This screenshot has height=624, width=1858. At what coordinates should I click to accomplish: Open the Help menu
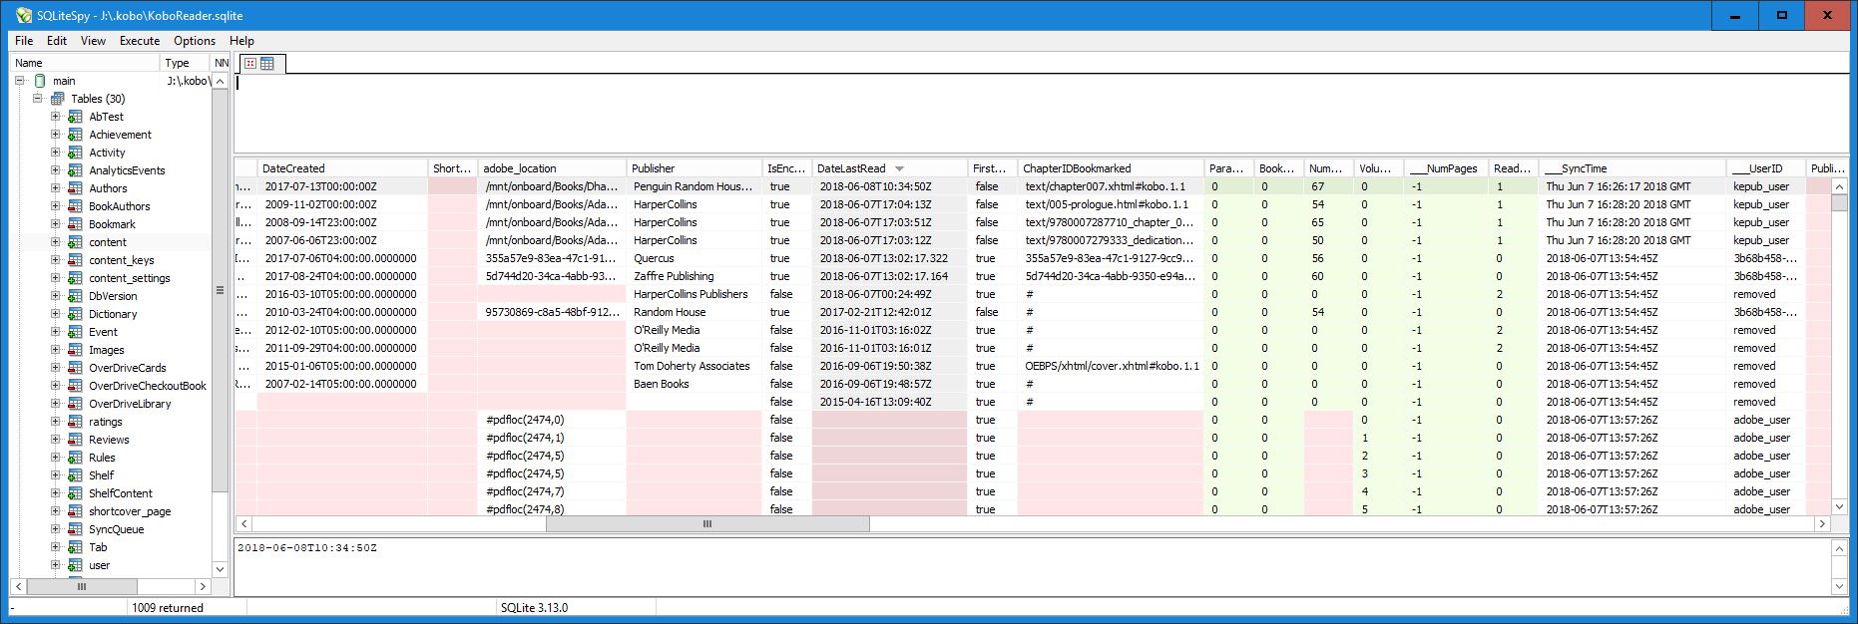(x=241, y=41)
